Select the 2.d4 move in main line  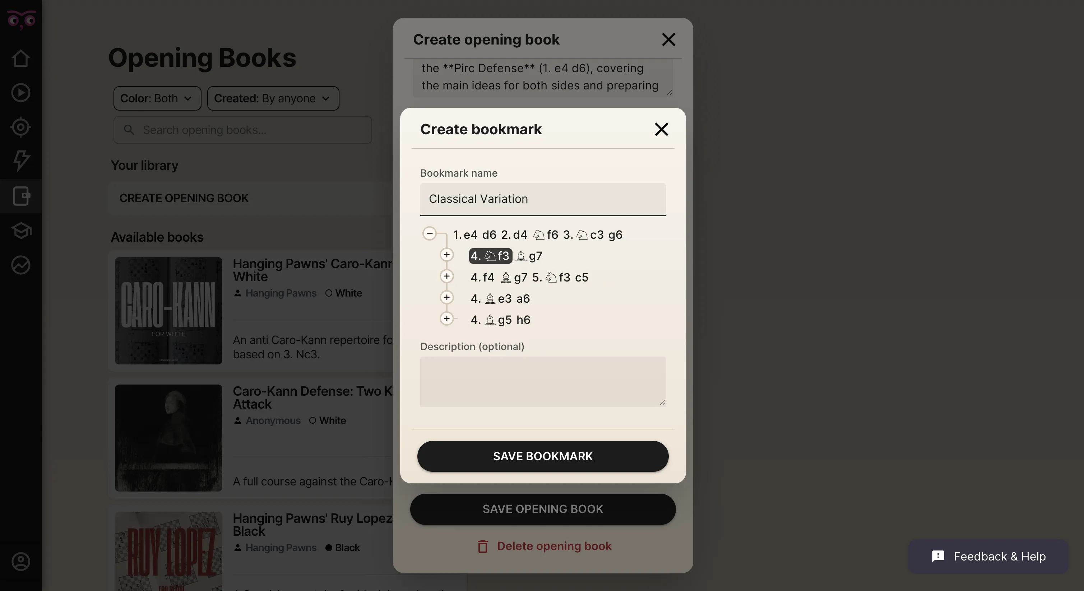click(x=514, y=235)
